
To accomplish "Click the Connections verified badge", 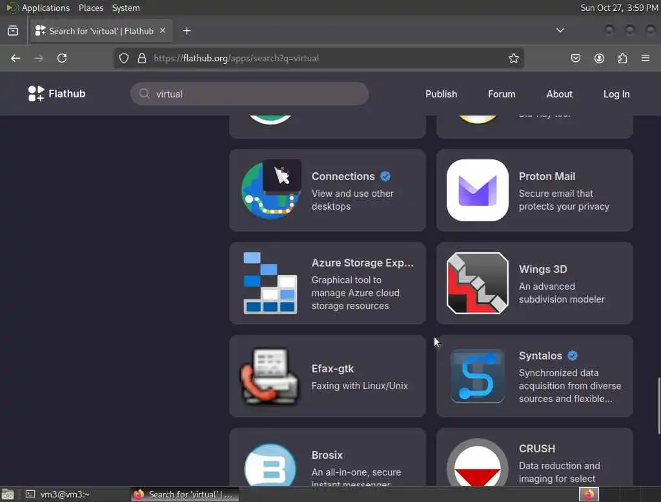I will click(385, 176).
